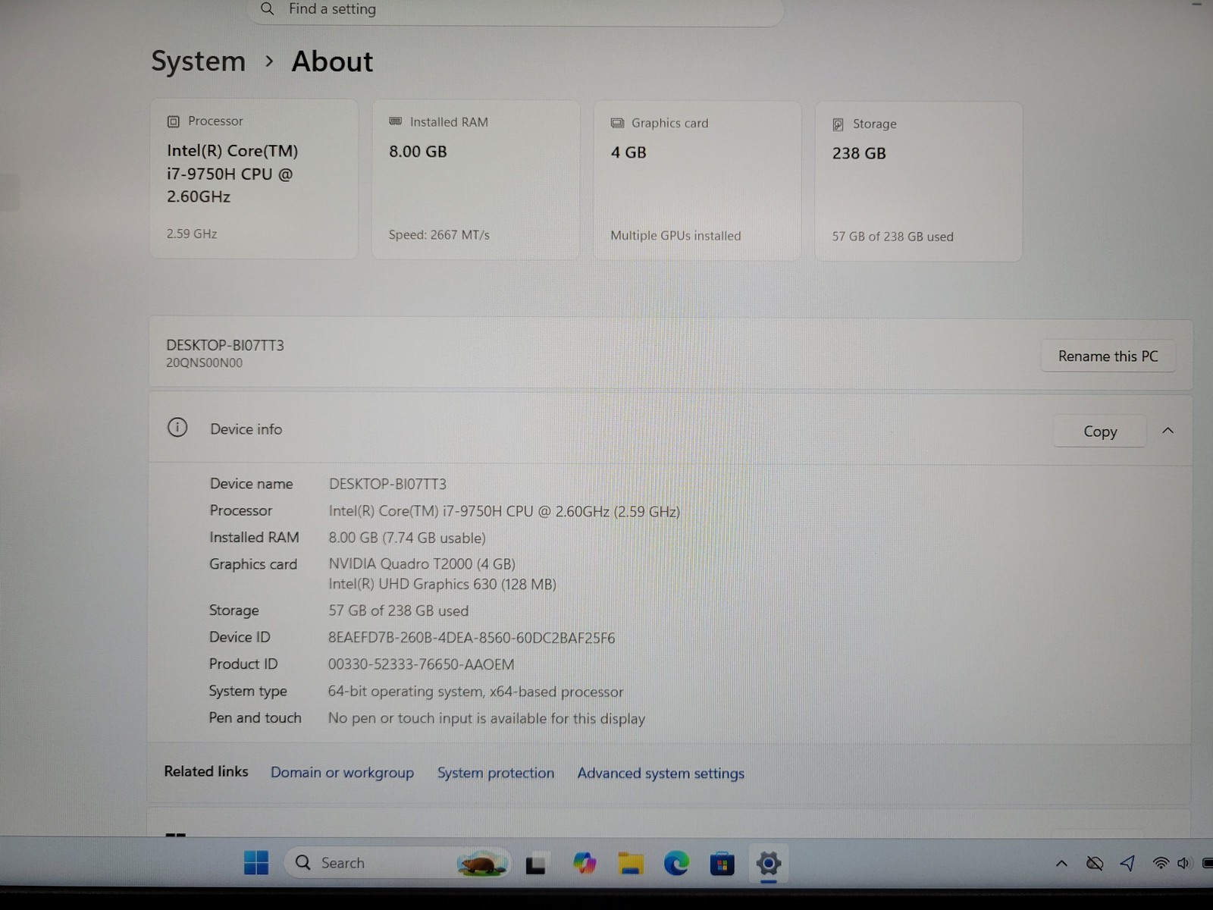Open the Installed RAM info card

tap(475, 180)
